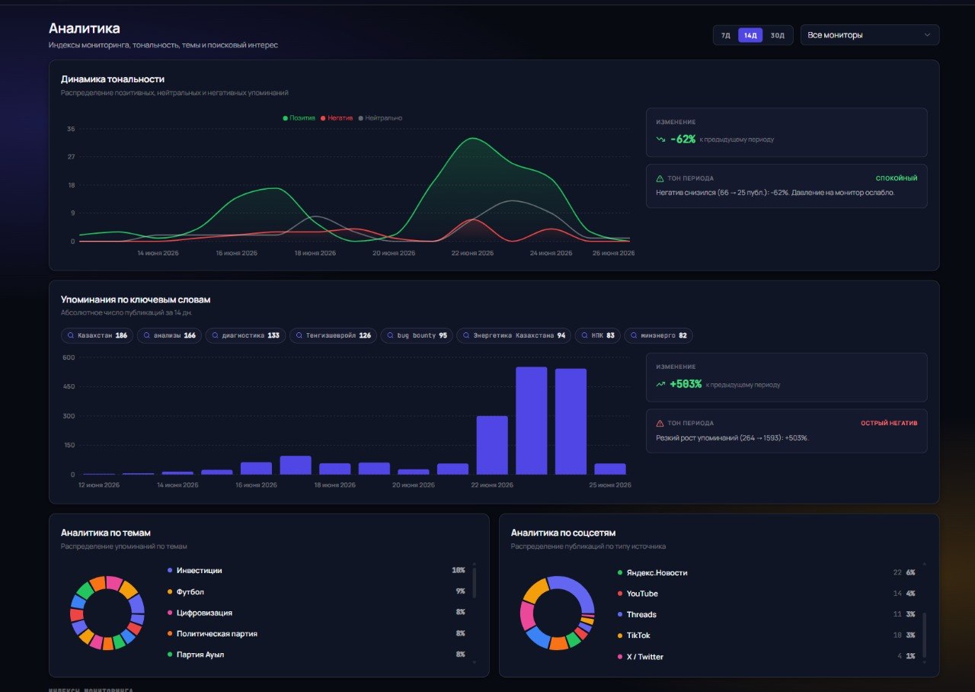Open the Все мониторы dropdown
The image size is (975, 692).
[x=869, y=35]
